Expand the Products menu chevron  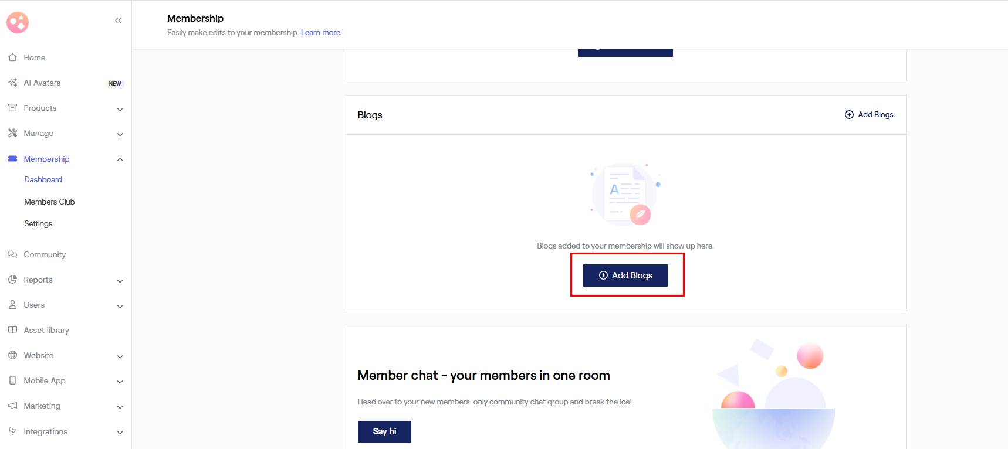tap(120, 109)
